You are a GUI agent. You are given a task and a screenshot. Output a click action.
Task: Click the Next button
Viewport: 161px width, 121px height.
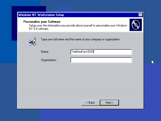click(x=109, y=103)
